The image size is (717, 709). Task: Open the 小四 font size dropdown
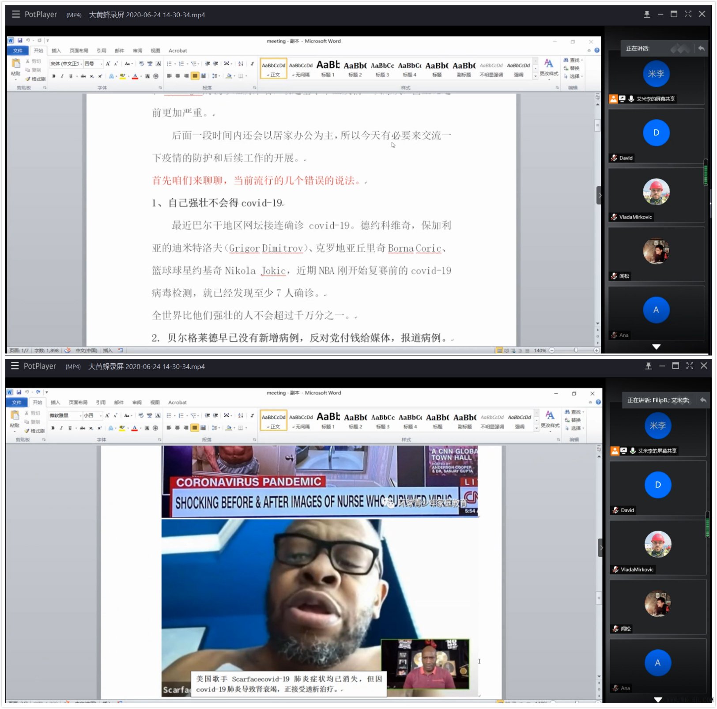(101, 415)
